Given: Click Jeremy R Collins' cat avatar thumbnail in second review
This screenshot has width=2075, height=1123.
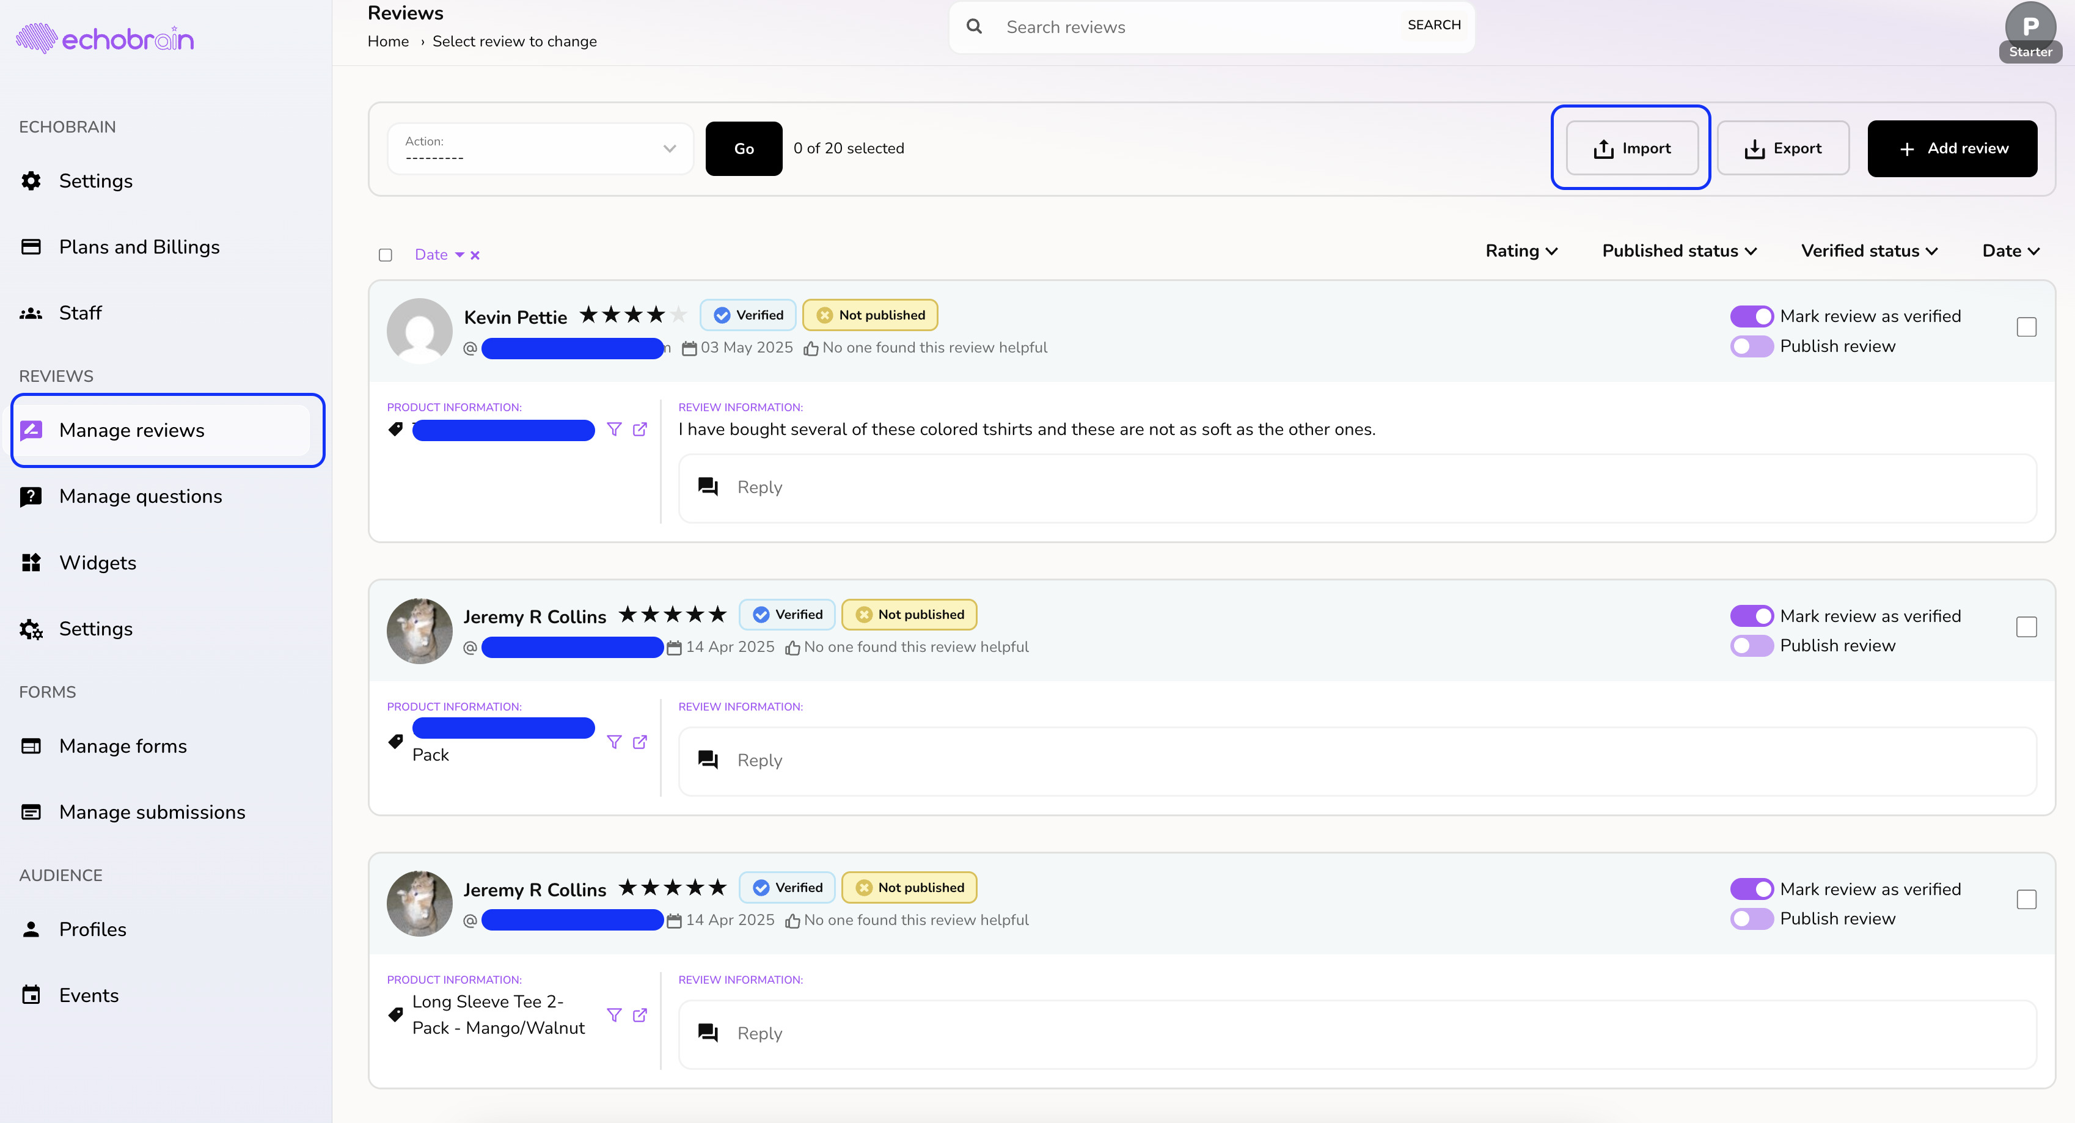Looking at the screenshot, I should [x=419, y=631].
